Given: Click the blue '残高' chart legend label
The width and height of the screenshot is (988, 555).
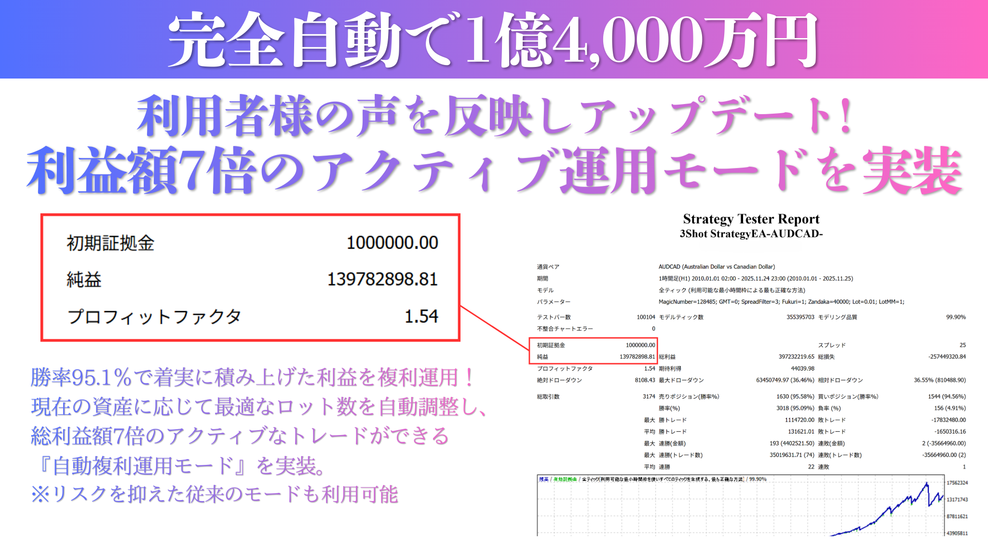Looking at the screenshot, I should pyautogui.click(x=543, y=479).
